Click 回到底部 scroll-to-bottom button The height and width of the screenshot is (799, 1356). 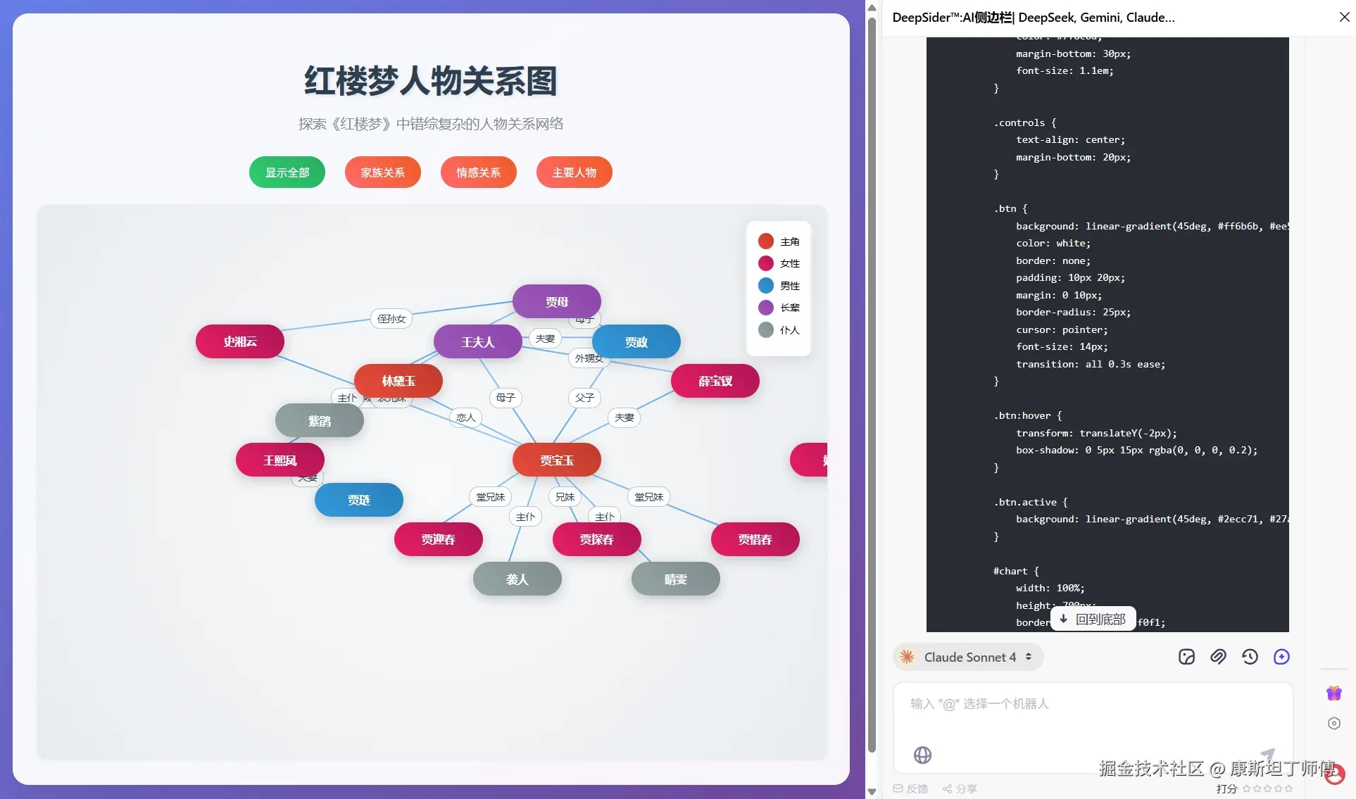(x=1093, y=619)
